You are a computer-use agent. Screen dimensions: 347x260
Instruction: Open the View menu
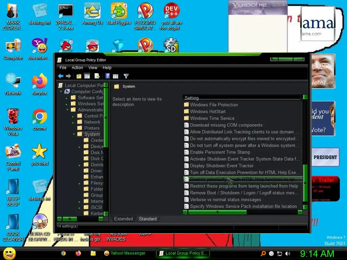pyautogui.click(x=93, y=68)
